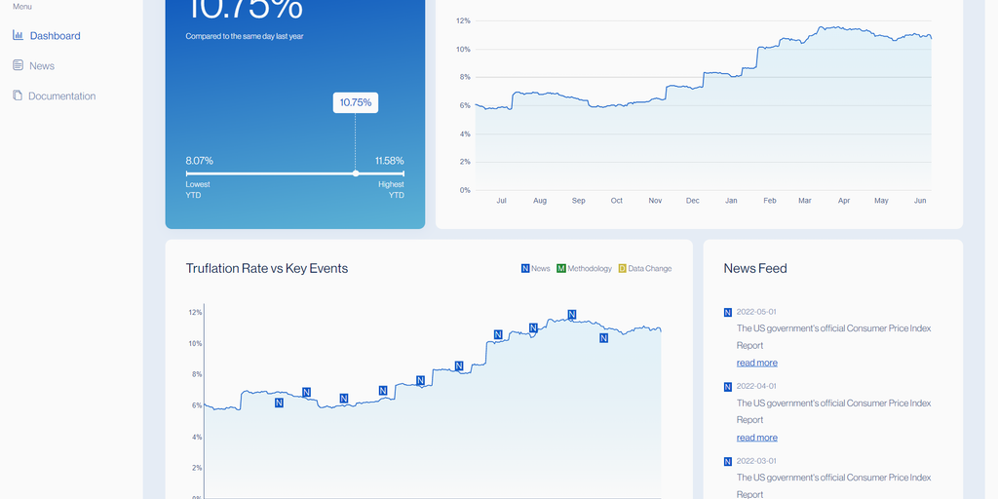This screenshot has height=499, width=998.
Task: Toggle the News legend marker
Action: (x=525, y=269)
